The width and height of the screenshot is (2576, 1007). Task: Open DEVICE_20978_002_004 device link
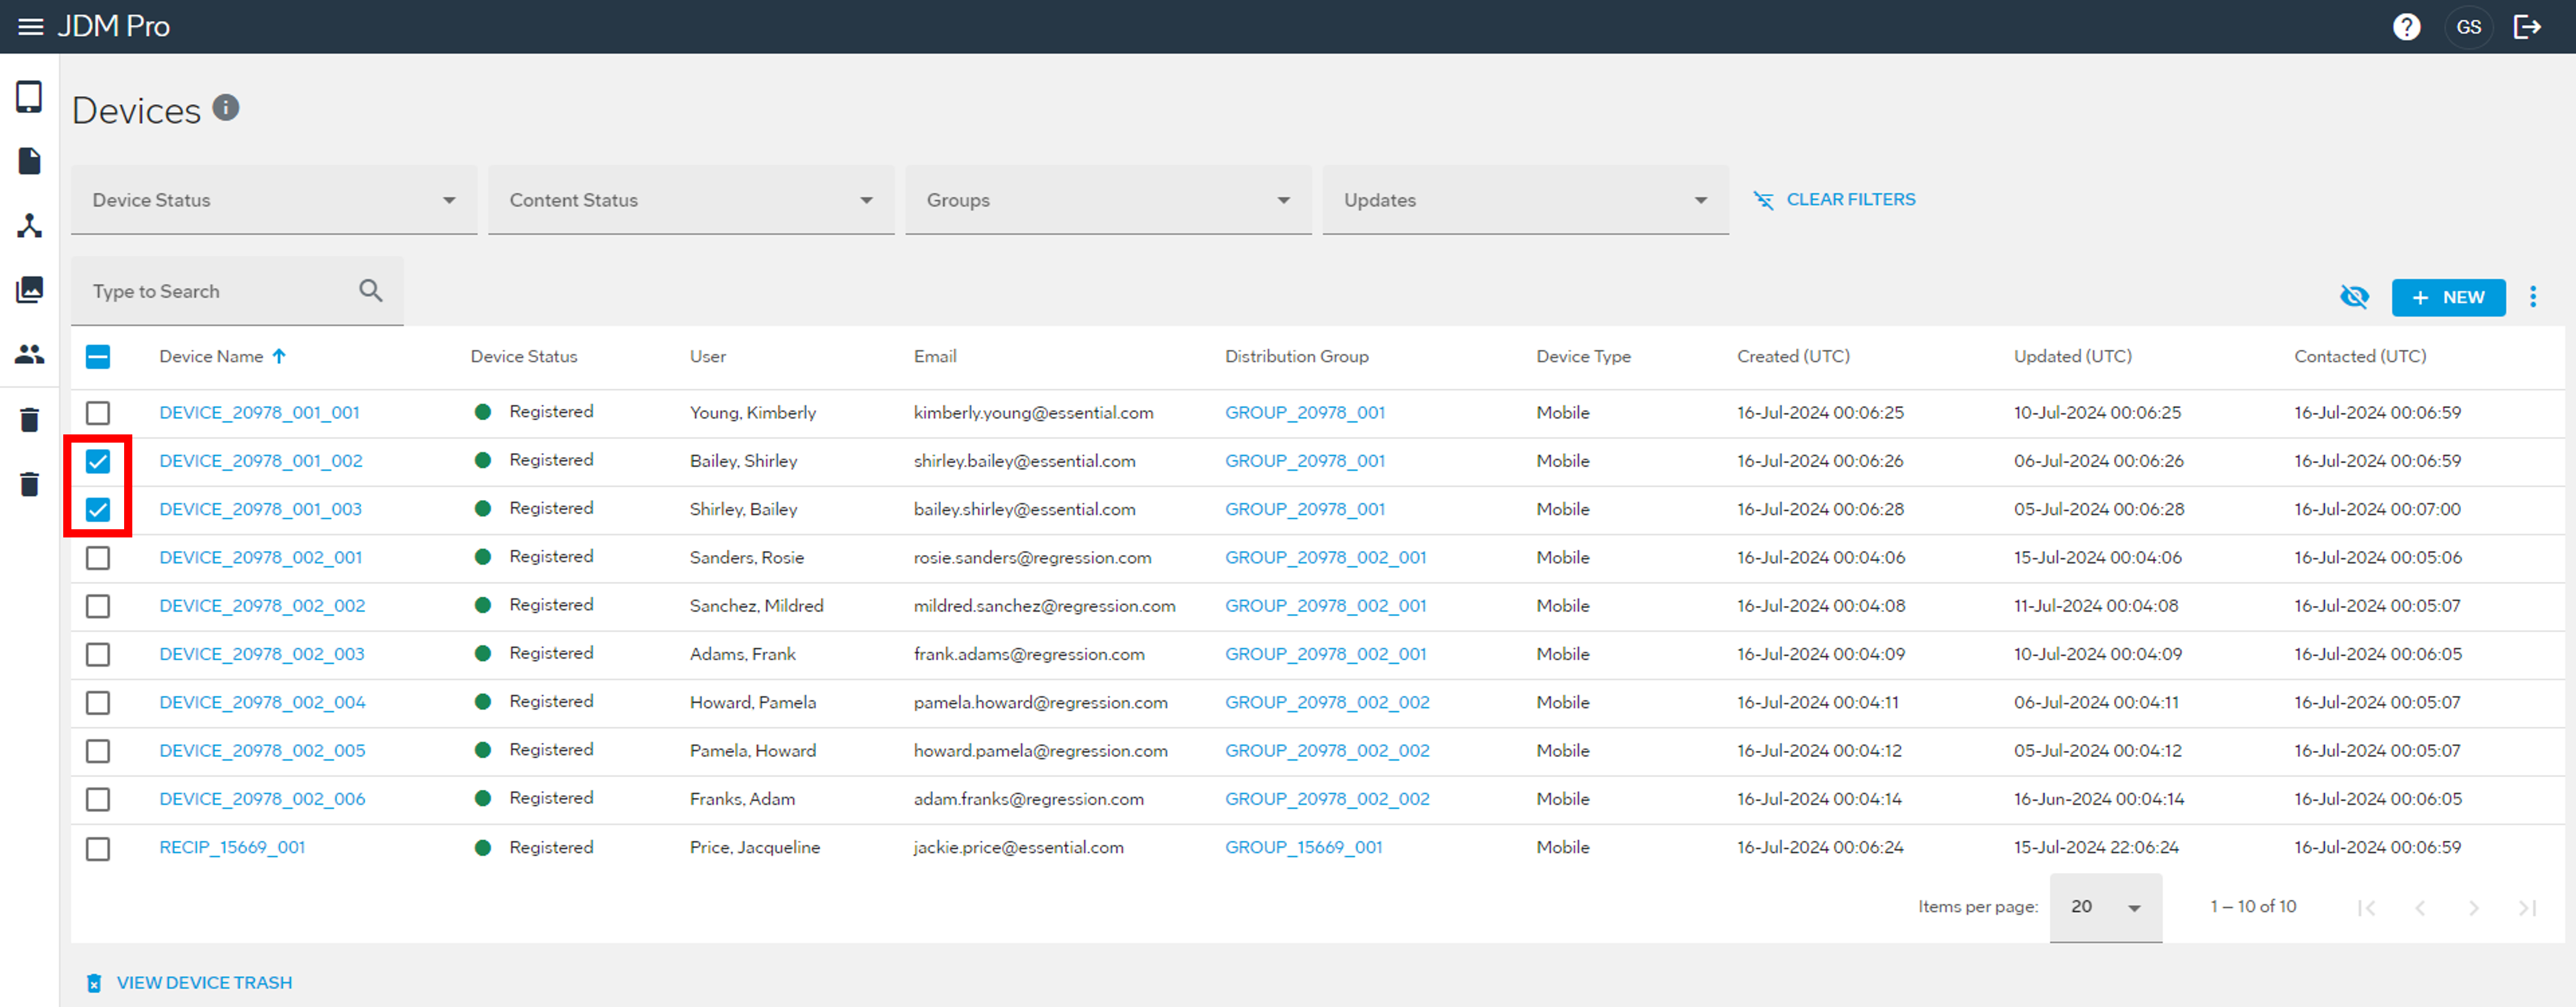click(262, 703)
